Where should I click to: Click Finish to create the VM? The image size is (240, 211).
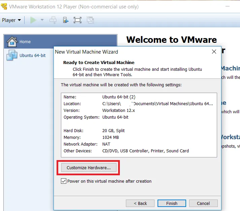point(172,203)
